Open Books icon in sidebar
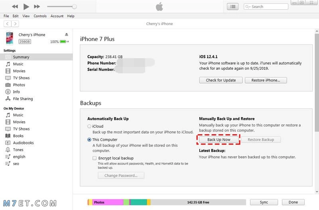Viewport: 319px width, 210px height. click(8, 136)
